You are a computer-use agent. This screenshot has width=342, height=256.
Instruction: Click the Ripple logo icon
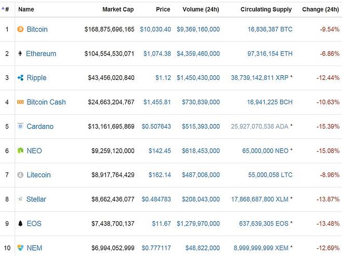20,78
